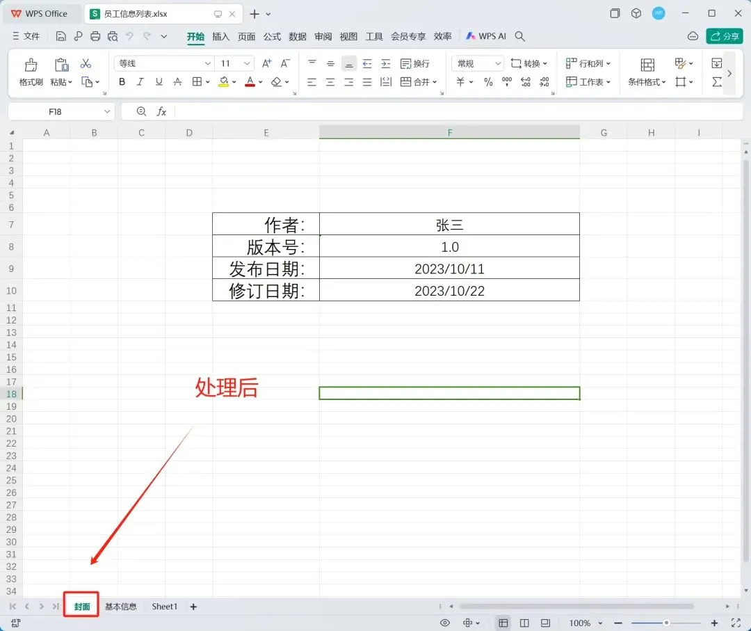The width and height of the screenshot is (751, 631).
Task: Click the zoom slider handle
Action: [x=665, y=623]
